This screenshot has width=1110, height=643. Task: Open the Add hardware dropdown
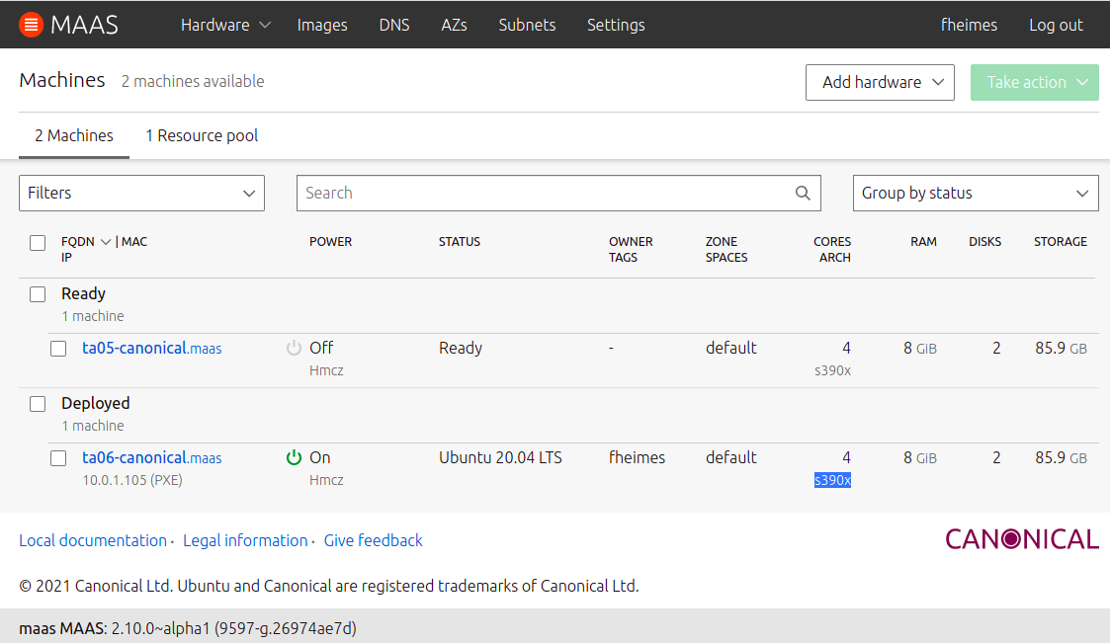click(879, 83)
